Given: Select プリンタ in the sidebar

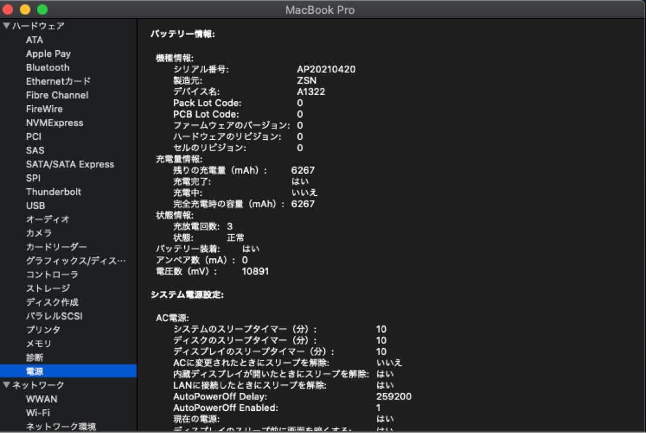Looking at the screenshot, I should (x=43, y=330).
